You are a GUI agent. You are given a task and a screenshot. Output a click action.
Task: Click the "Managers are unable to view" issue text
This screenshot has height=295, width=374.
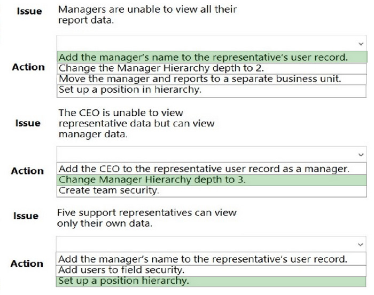[x=147, y=15]
